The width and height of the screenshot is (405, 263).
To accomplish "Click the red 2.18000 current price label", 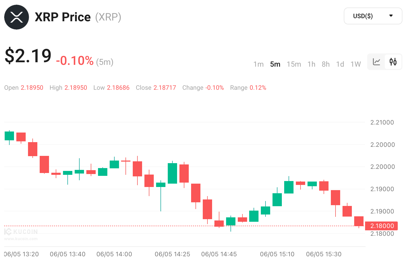I will click(x=381, y=226).
